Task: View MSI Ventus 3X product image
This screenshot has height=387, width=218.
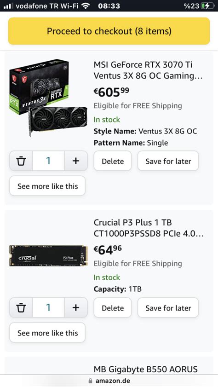Action: (x=48, y=98)
